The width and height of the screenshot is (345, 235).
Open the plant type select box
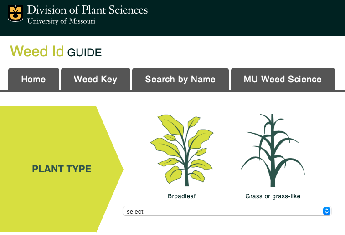click(x=227, y=211)
